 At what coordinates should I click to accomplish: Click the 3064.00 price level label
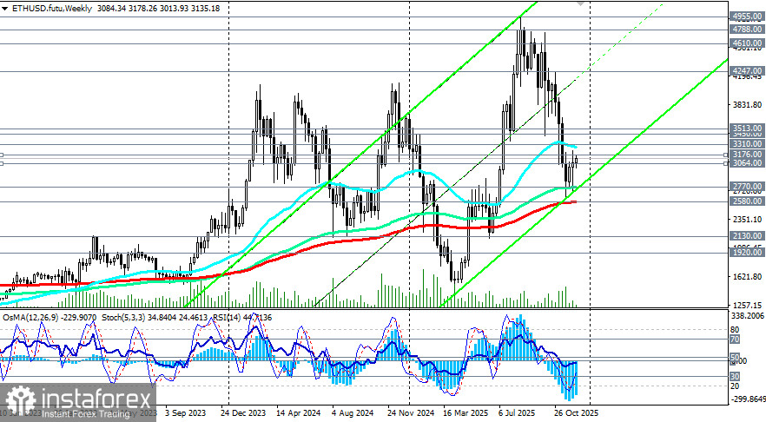746,162
